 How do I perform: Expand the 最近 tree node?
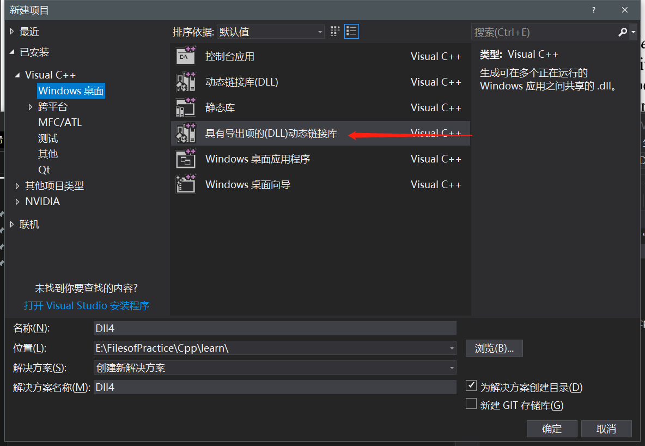(x=12, y=31)
